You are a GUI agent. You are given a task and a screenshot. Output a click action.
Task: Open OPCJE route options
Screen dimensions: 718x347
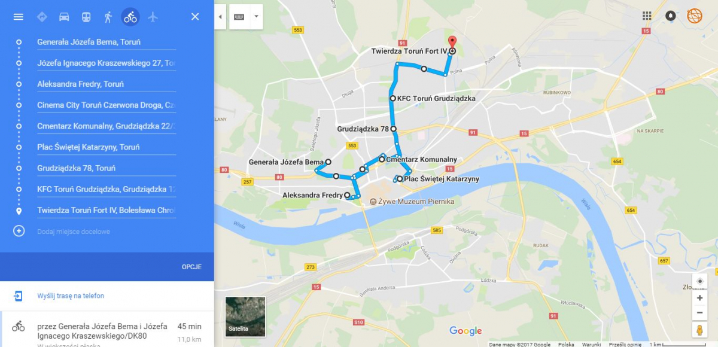(191, 267)
